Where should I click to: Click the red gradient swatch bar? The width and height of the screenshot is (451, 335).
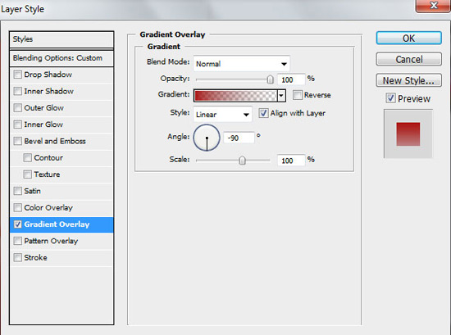pos(236,95)
